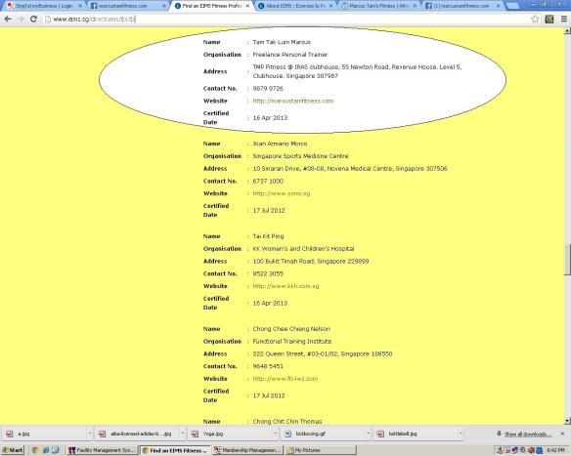Screen dimensions: 571x456
Task: Click KK Women's and Children's Hospital text
Action: tap(303, 249)
